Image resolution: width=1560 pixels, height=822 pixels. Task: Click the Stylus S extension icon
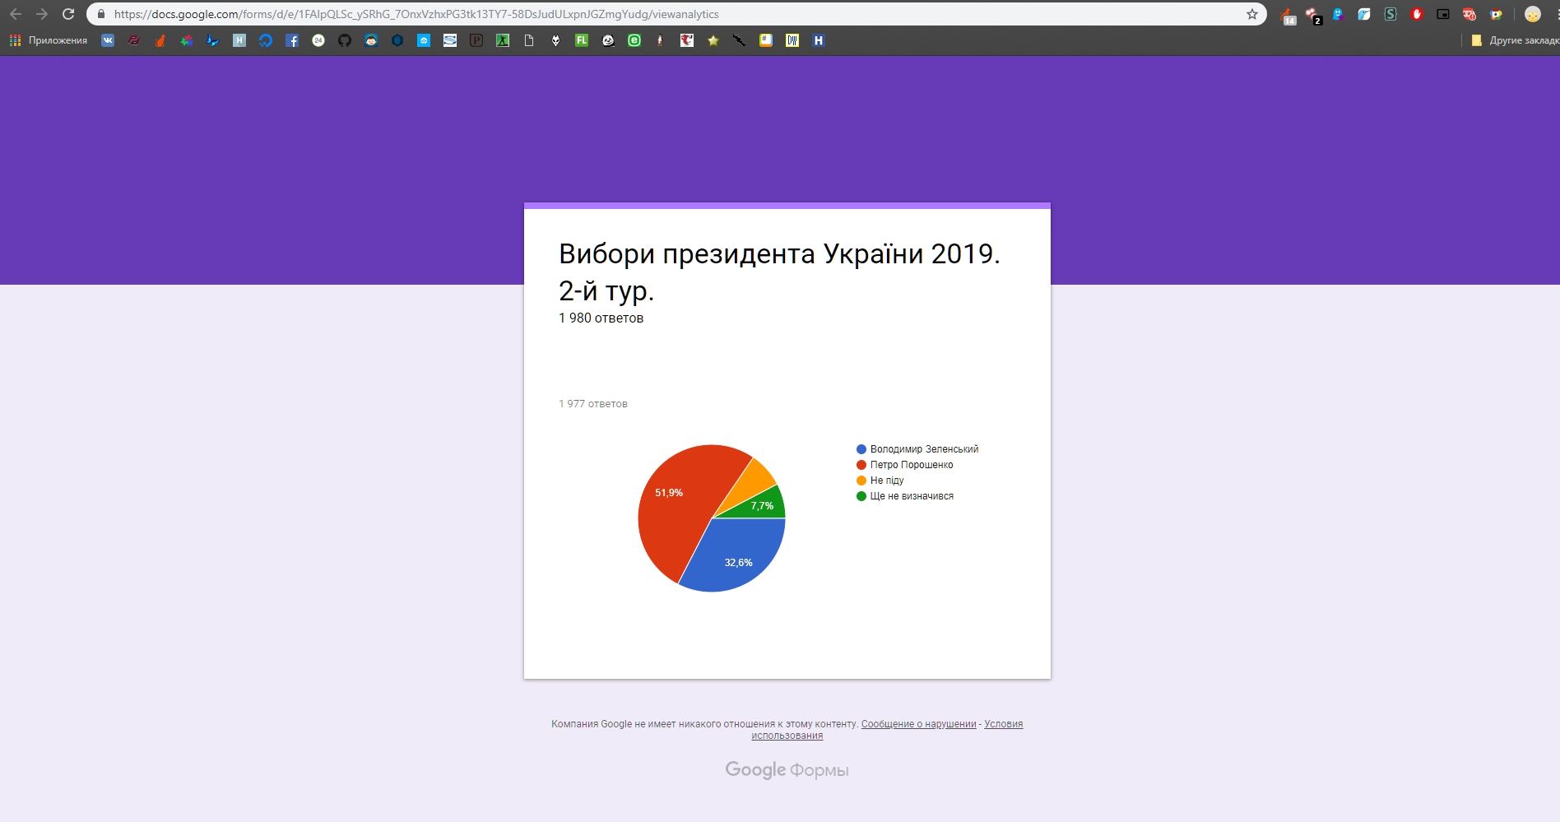[x=1391, y=14]
